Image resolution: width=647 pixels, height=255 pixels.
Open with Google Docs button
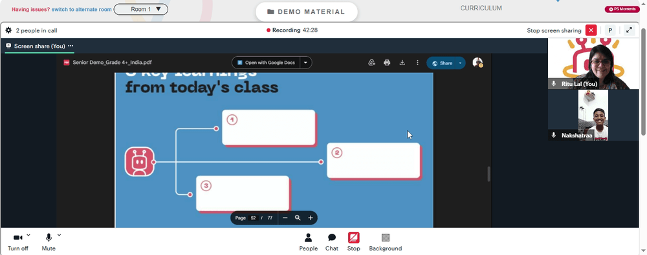click(266, 63)
